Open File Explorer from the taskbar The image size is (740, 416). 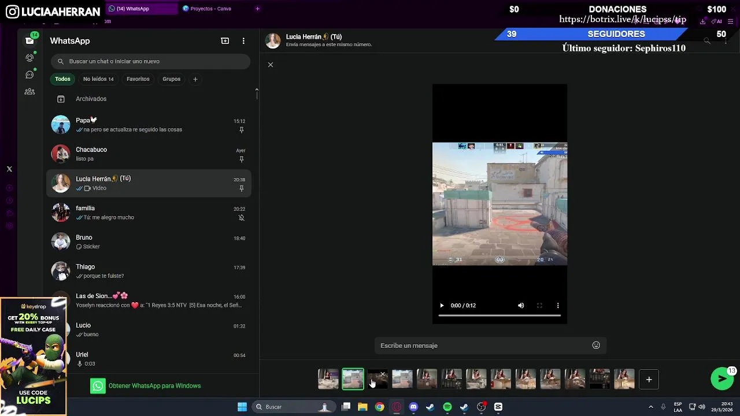[x=362, y=407]
